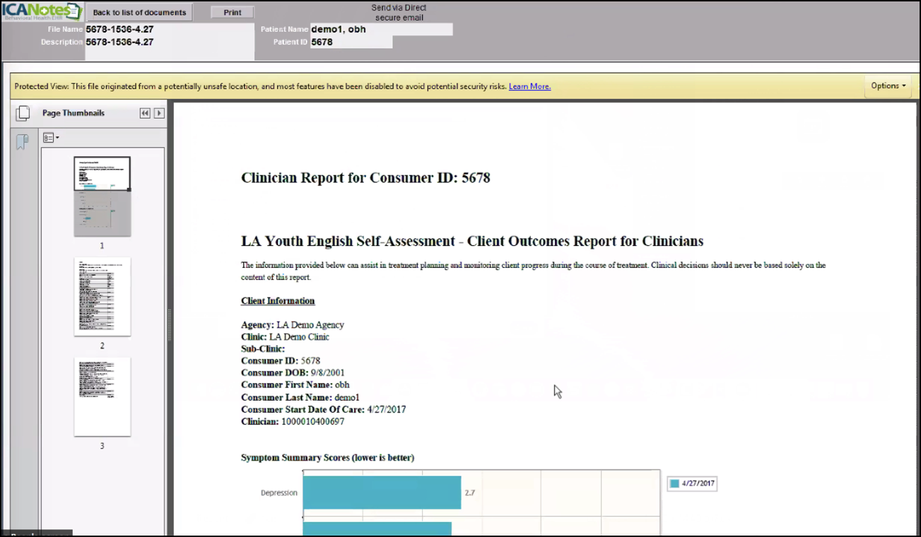Image resolution: width=921 pixels, height=537 pixels.
Task: Click the right-arrow button beside Page Thumbnails
Action: 159,113
